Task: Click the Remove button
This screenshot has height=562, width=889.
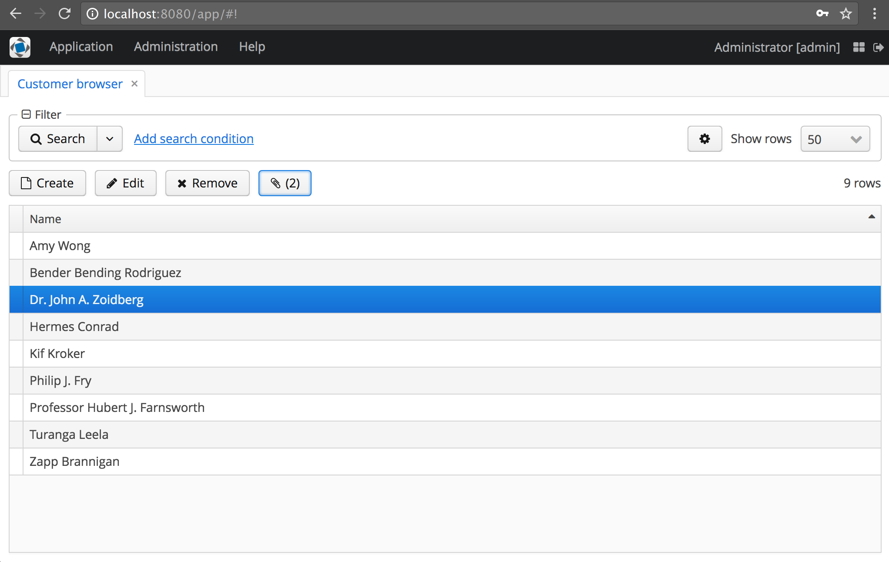Action: 208,183
